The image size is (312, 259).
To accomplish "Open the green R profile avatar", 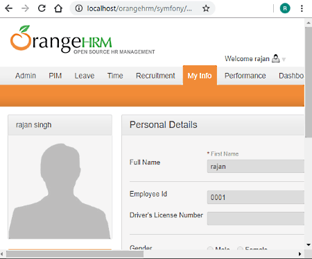I will click(285, 8).
